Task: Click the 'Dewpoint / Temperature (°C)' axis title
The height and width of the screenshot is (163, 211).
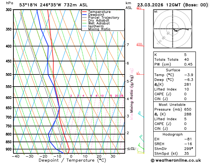Action: click(x=72, y=160)
